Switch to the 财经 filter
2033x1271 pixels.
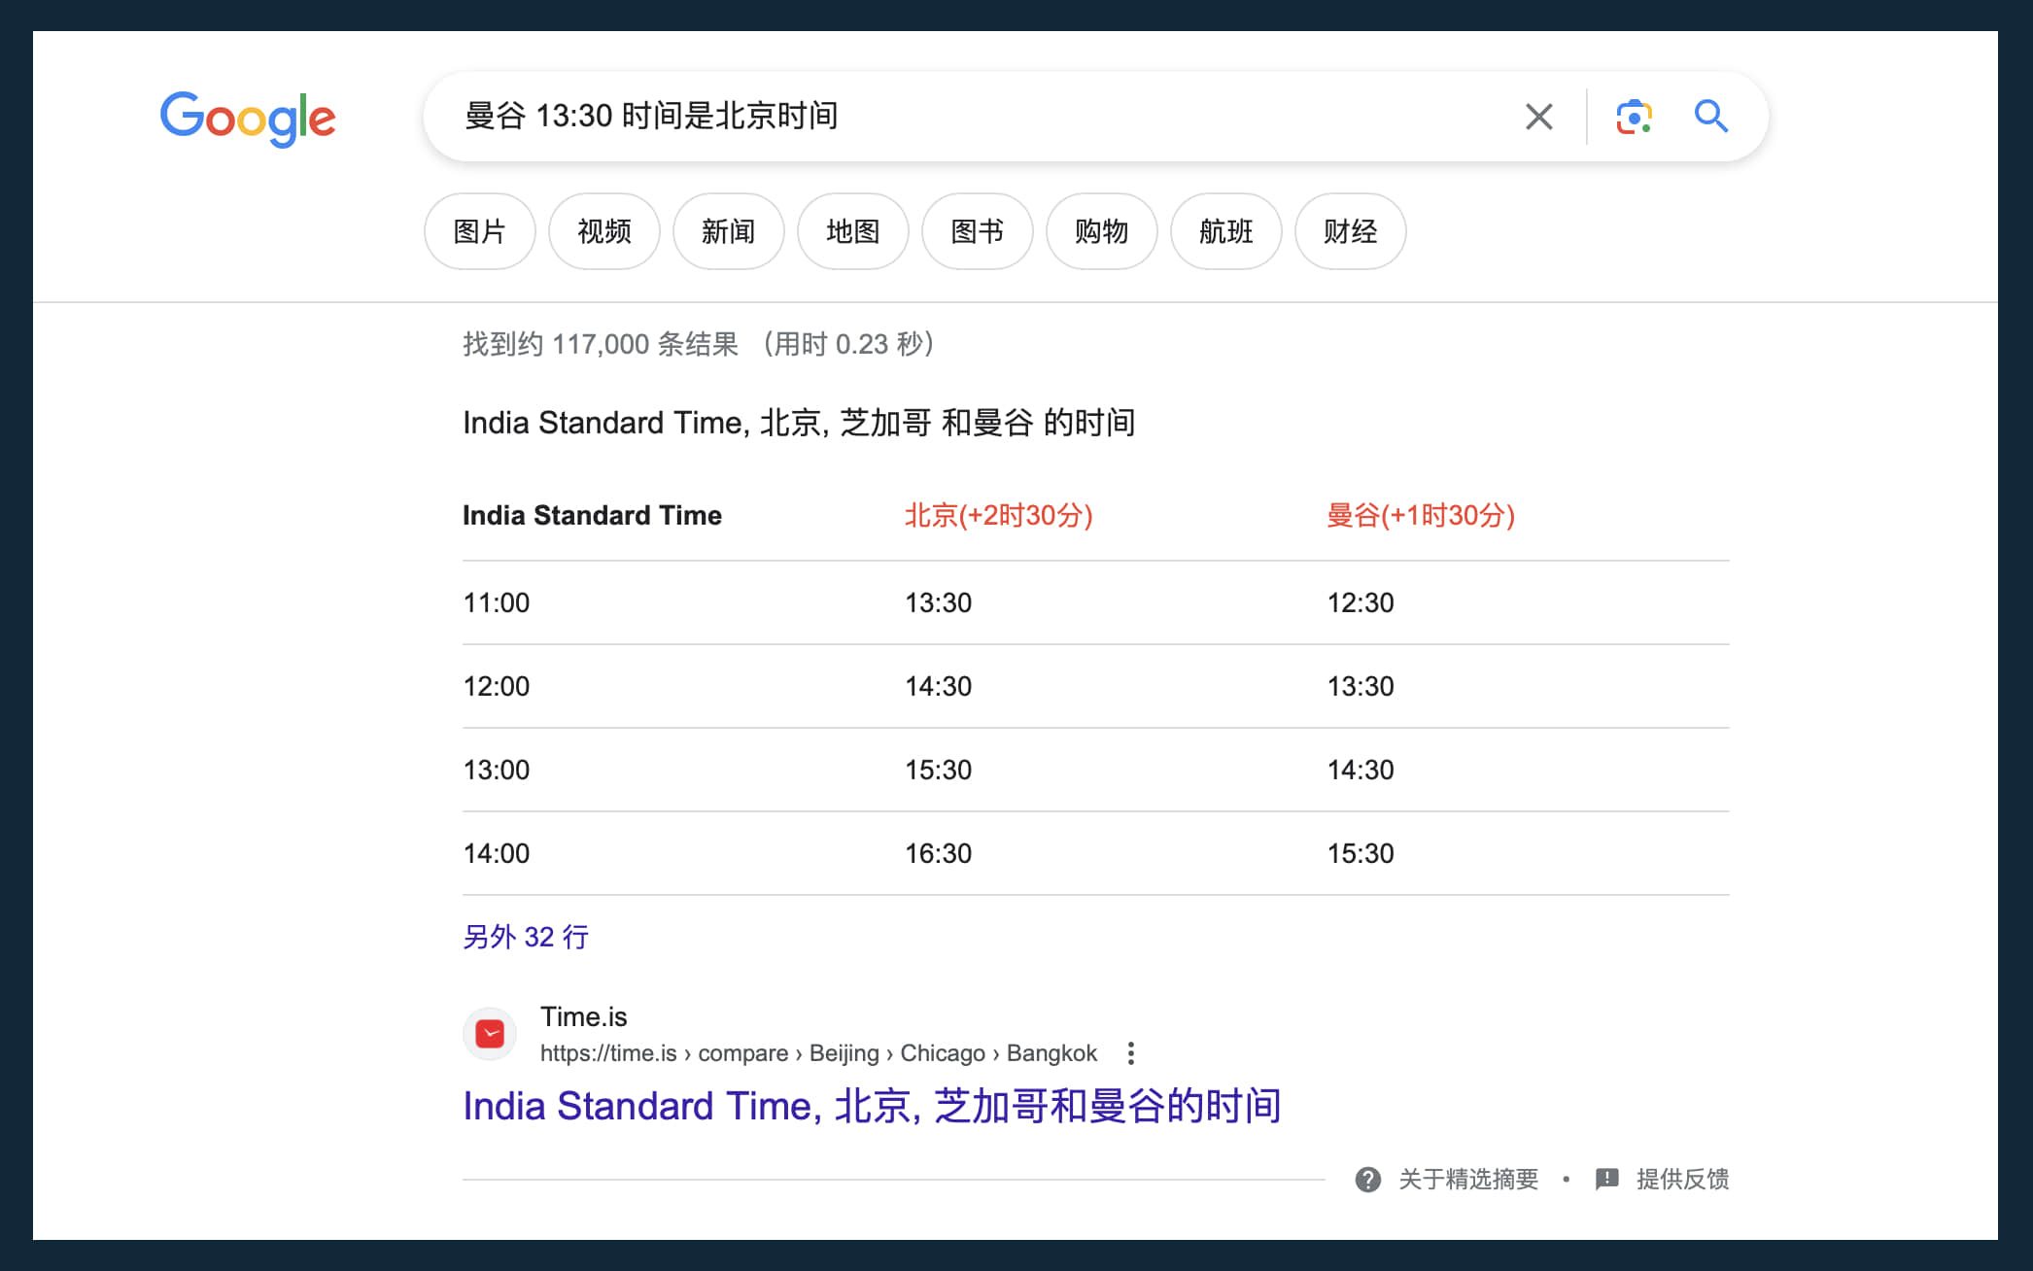[1351, 231]
